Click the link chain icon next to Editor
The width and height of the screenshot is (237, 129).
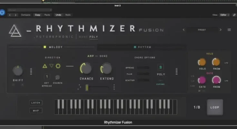[x=234, y=15]
